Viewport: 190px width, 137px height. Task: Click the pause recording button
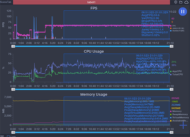183,12
